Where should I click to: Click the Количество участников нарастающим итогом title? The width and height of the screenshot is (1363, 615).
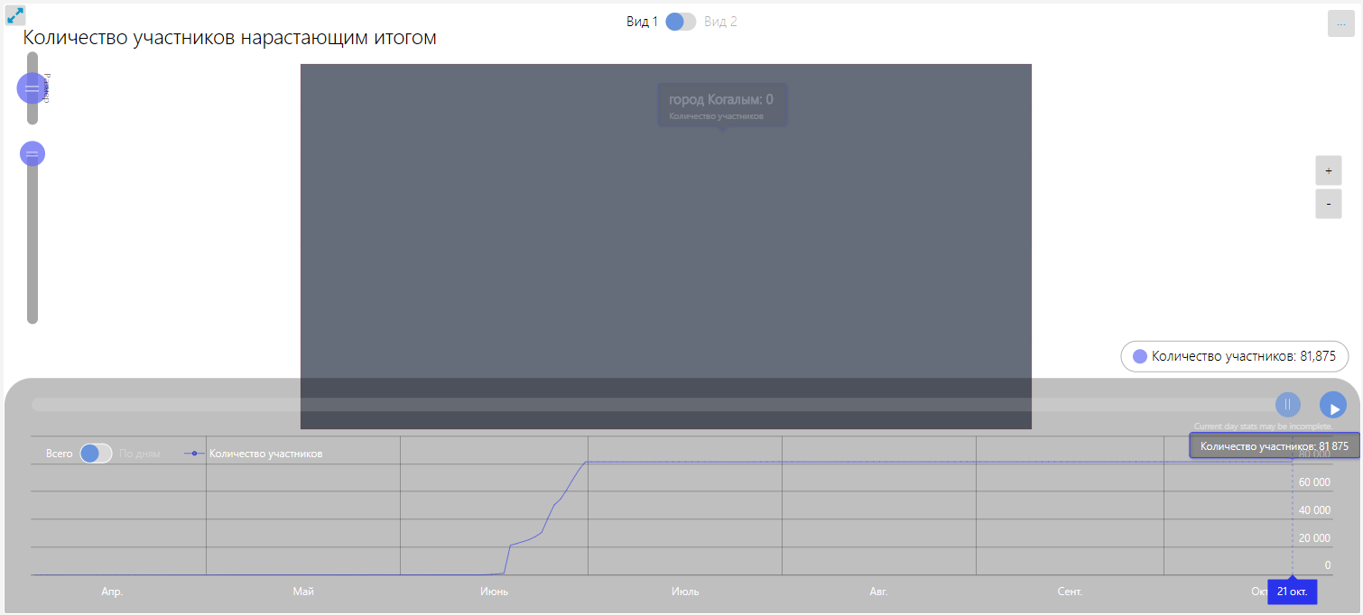click(x=230, y=38)
